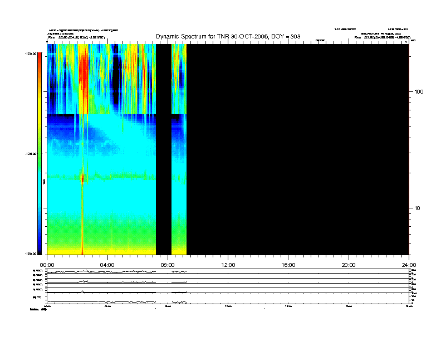Click the '-150.00' color scale label
This screenshot has width=441, height=341.
pos(31,254)
